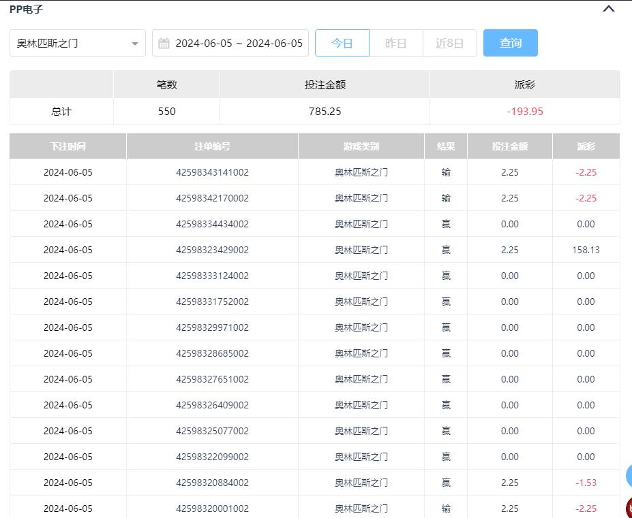Click the calendar icon in date field
This screenshot has height=518, width=632.
[x=164, y=44]
